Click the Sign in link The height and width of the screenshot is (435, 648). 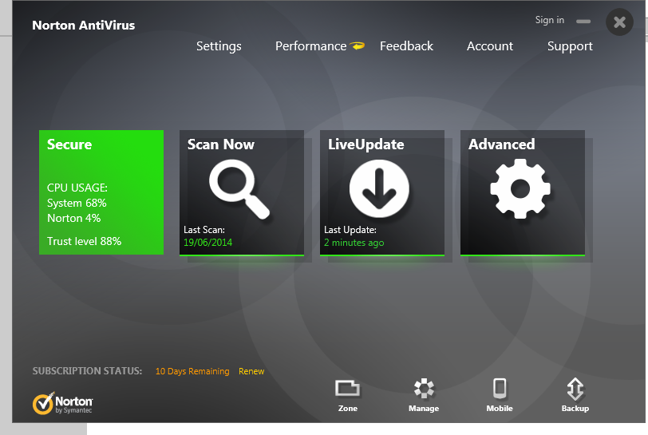[549, 20]
